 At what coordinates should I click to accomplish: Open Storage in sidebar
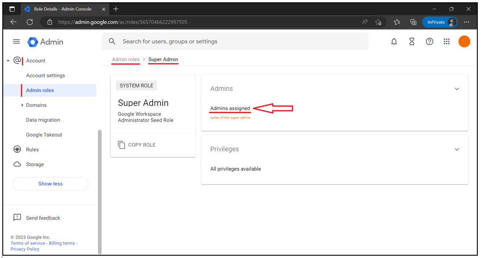[x=35, y=165]
